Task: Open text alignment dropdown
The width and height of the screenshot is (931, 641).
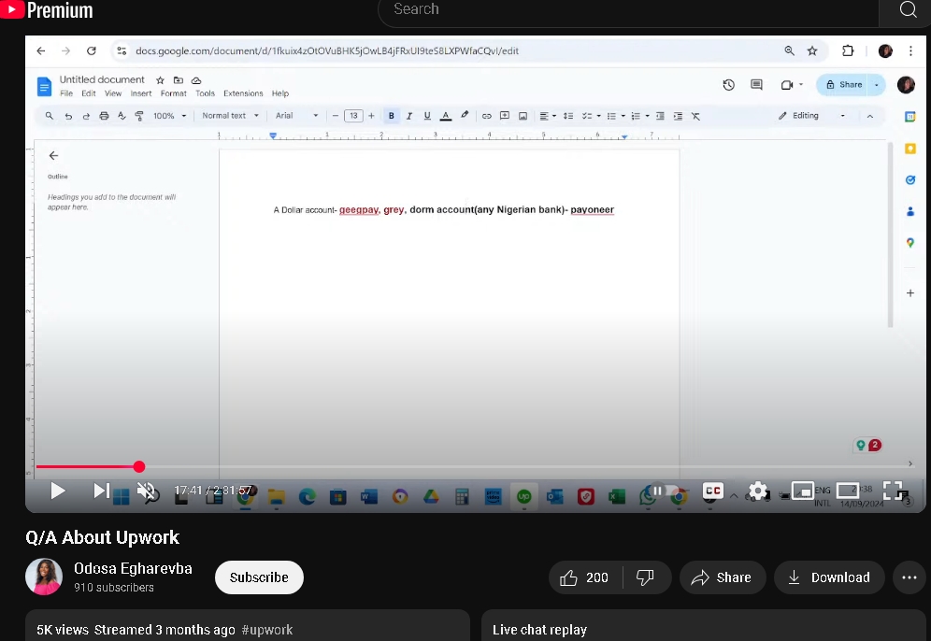Action: click(548, 116)
